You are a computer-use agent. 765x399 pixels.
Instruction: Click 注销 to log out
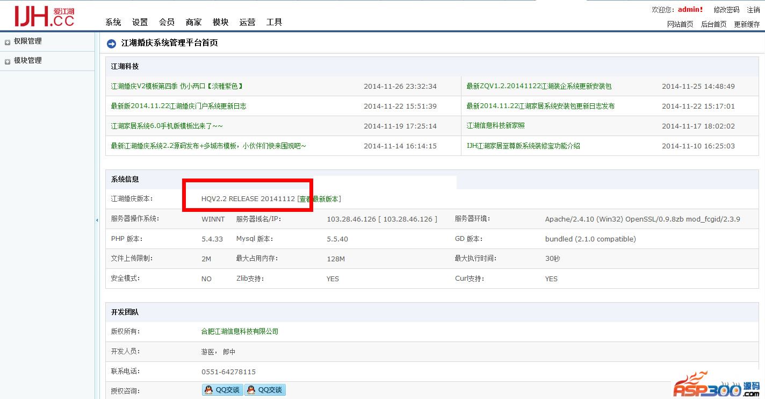pos(753,10)
